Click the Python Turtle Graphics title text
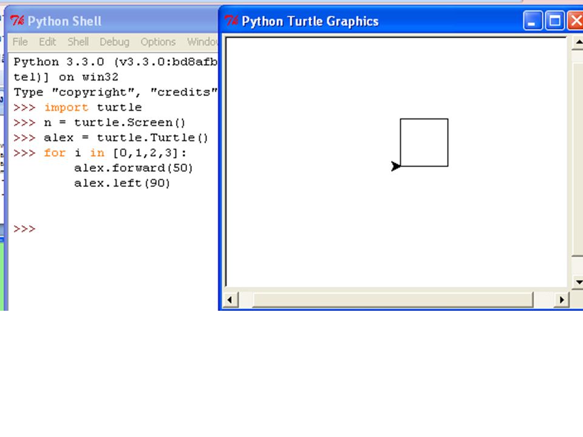 coord(310,21)
